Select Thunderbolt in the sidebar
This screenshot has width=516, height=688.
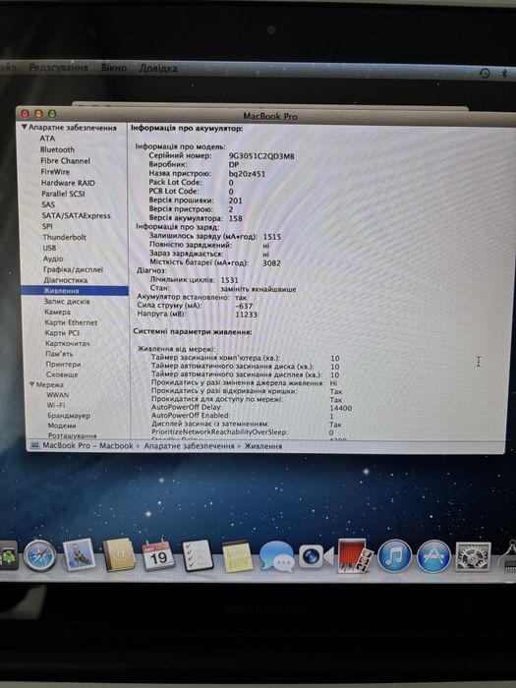(x=65, y=237)
